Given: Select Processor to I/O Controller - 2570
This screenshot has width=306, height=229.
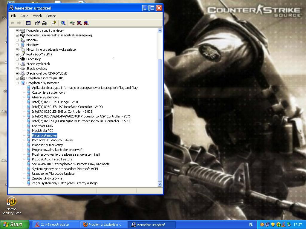Looking at the screenshot, I should tap(81, 121).
